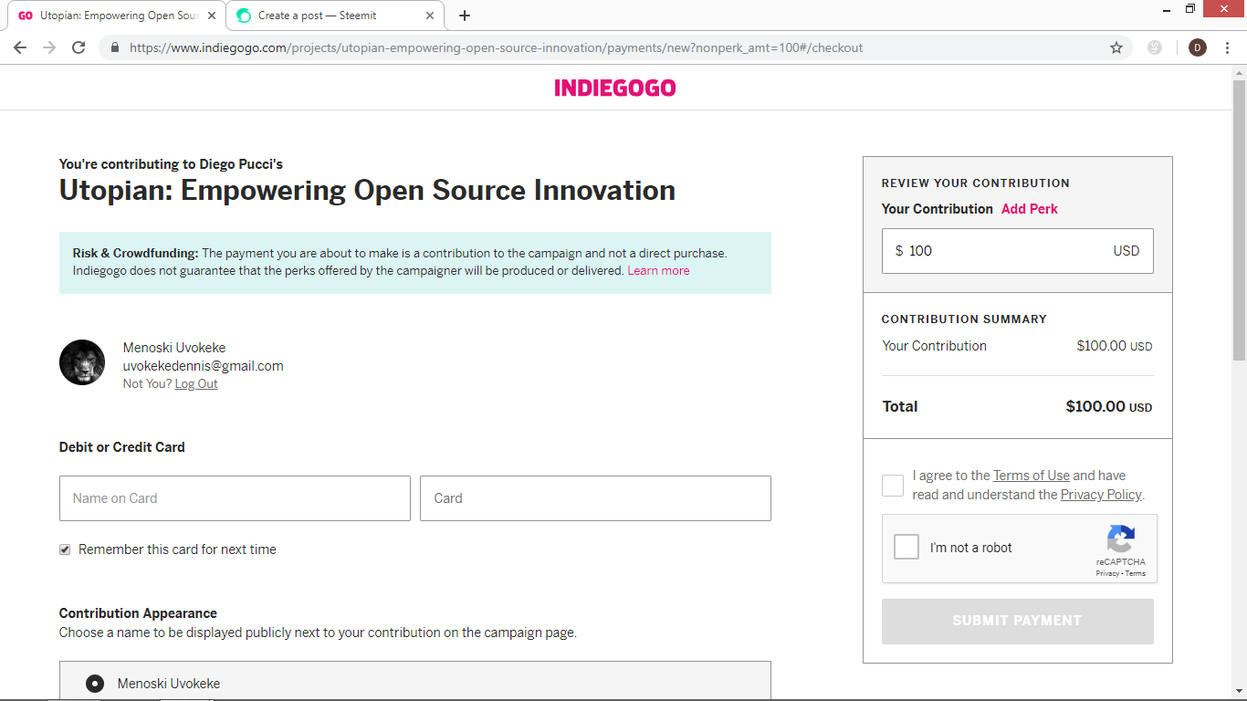
Task: Click the scrollbar up arrow
Action: (1239, 72)
